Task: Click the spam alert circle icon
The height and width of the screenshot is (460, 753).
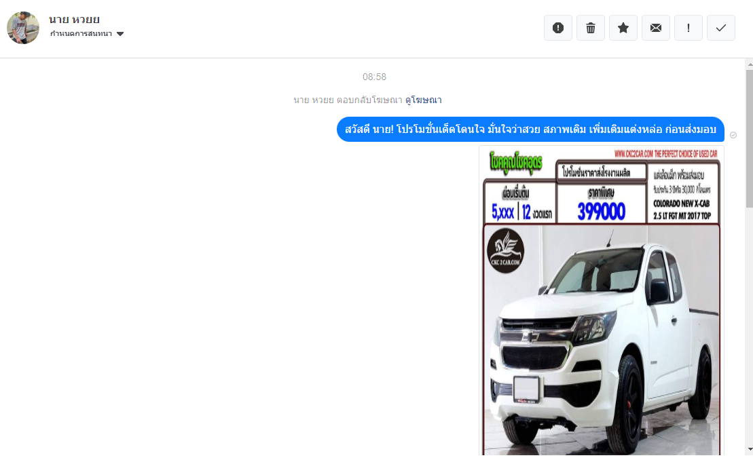Action: [x=558, y=28]
